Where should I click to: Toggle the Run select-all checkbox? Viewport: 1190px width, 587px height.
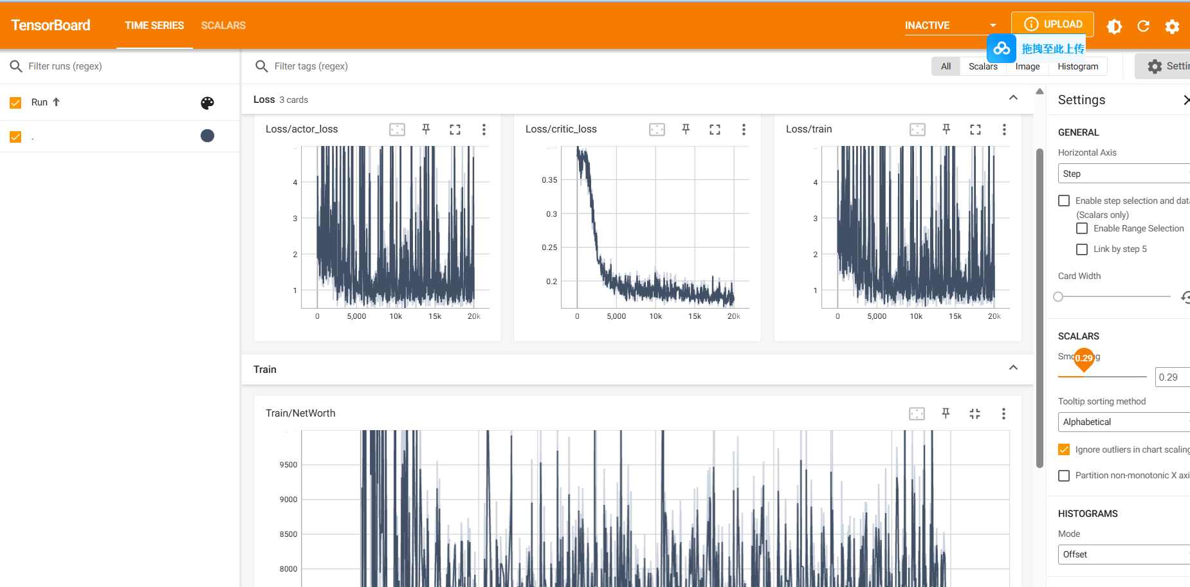(16, 103)
